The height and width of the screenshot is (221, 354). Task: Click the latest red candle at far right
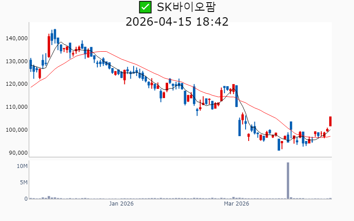coord(330,121)
